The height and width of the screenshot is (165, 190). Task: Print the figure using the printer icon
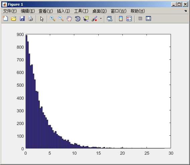click(30, 19)
